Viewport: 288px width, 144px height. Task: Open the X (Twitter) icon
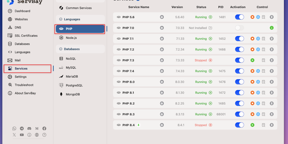14,135
